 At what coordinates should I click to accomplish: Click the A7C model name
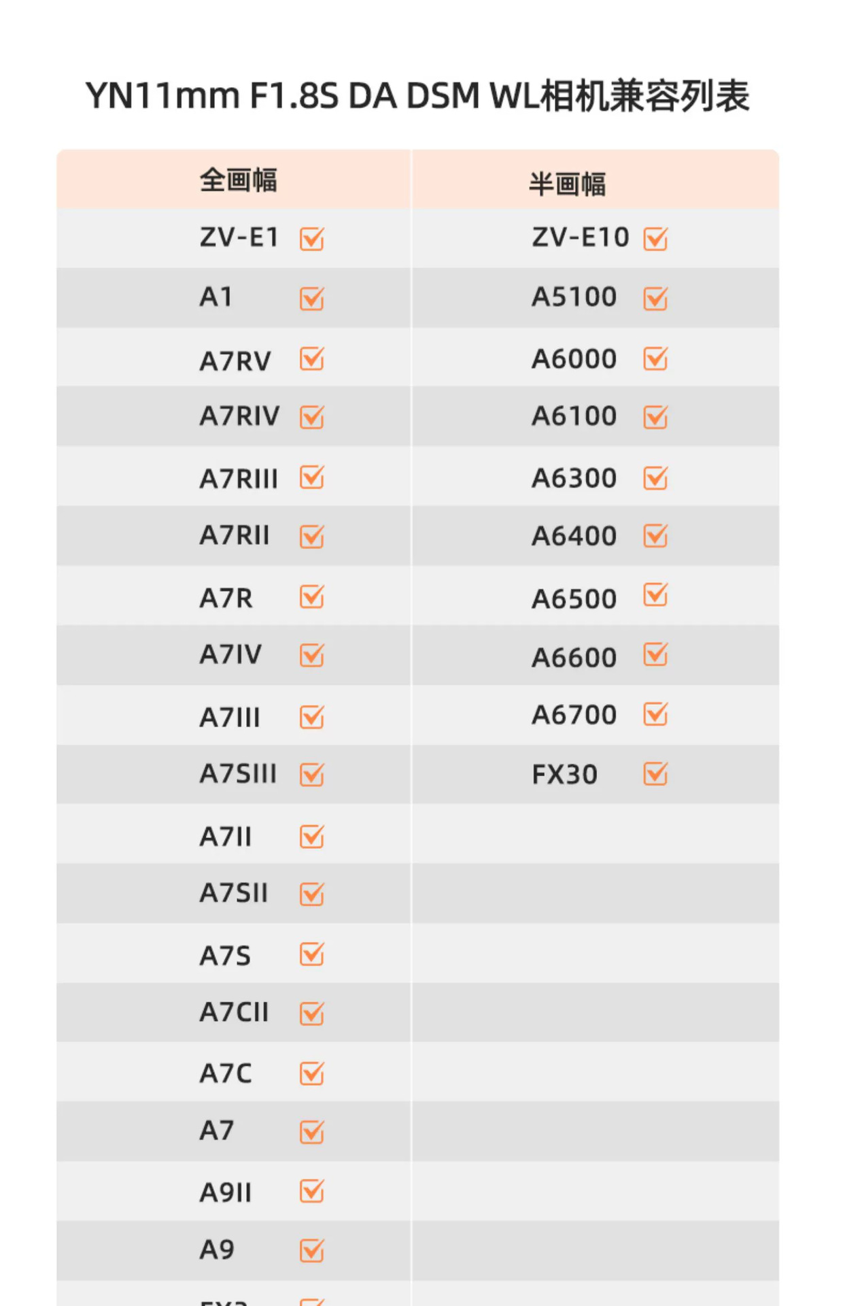[226, 1074]
